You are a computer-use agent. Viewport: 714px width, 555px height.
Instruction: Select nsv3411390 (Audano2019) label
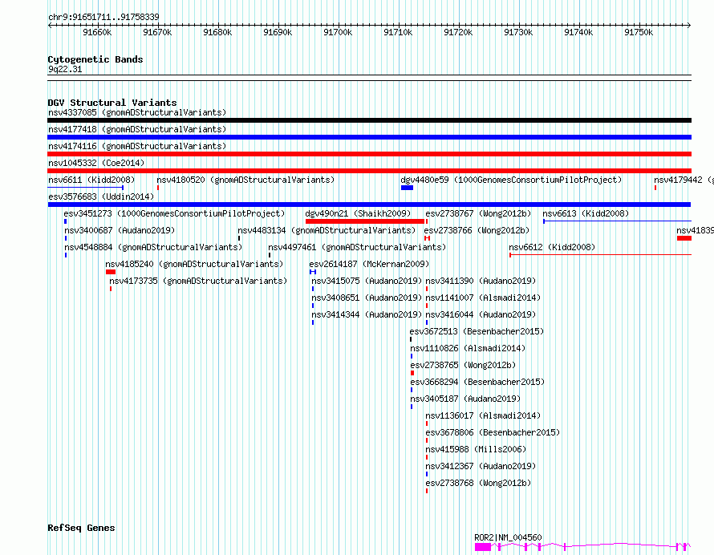[x=481, y=281]
